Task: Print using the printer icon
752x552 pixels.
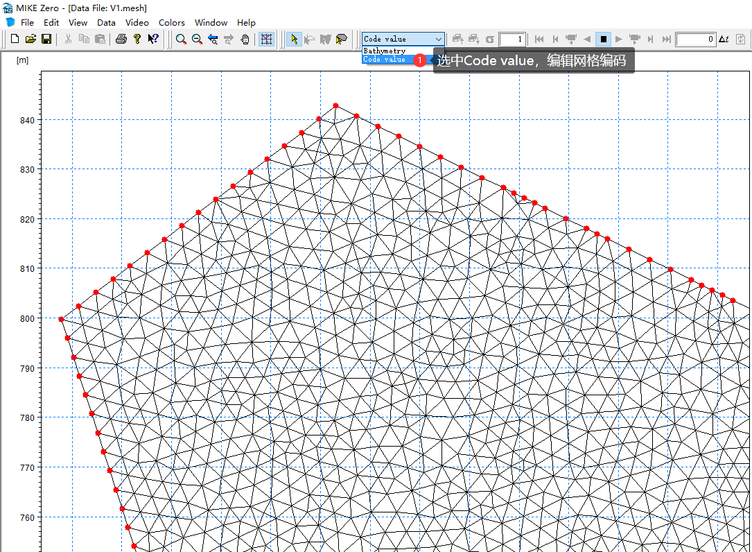Action: (121, 40)
